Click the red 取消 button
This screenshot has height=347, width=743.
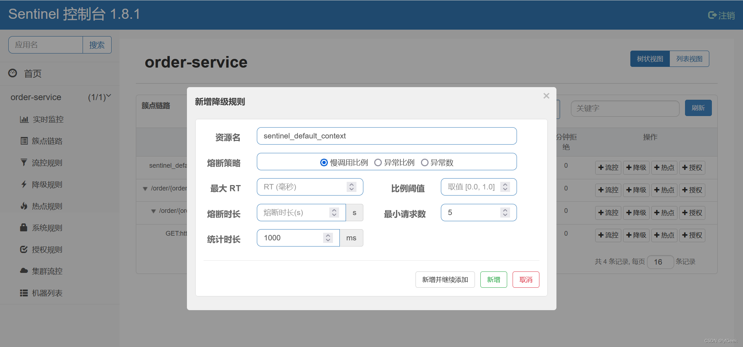[526, 280]
